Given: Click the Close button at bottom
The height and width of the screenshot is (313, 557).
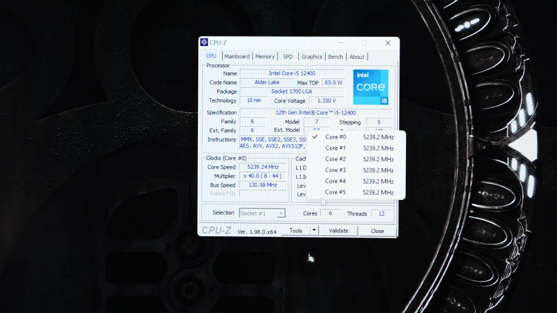Looking at the screenshot, I should [x=377, y=231].
